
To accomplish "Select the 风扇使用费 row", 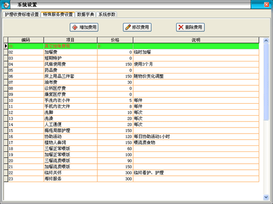I will [134, 64].
